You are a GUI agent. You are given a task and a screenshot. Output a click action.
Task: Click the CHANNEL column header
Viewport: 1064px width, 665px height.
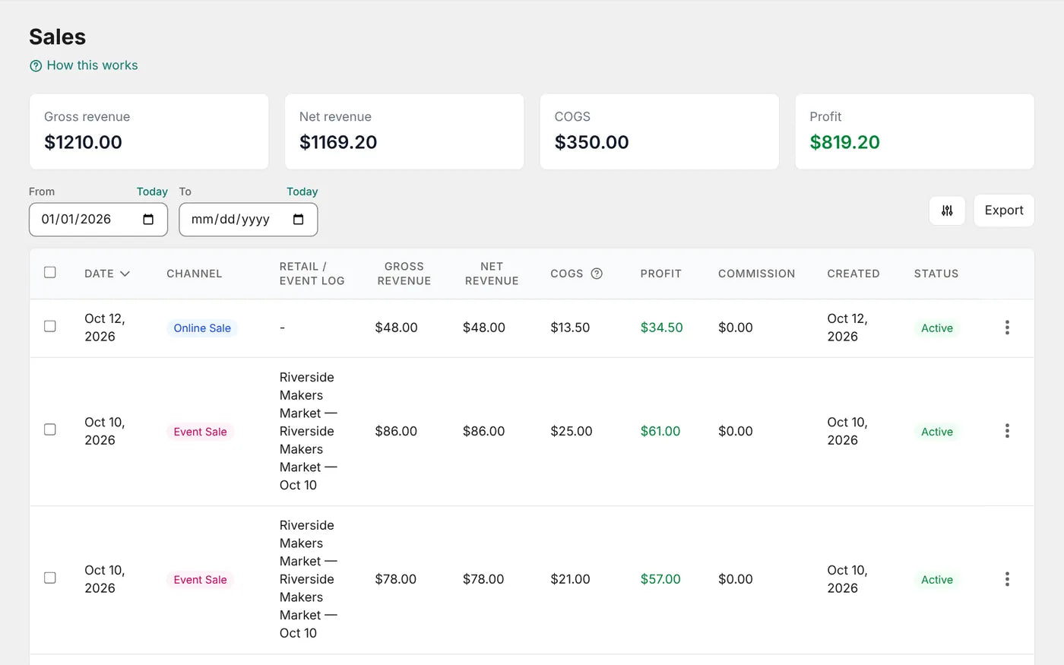point(194,274)
